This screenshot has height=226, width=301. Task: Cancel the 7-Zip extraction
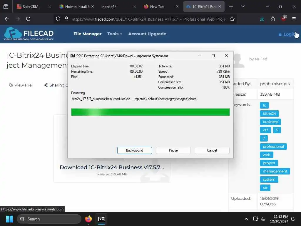tap(212, 150)
